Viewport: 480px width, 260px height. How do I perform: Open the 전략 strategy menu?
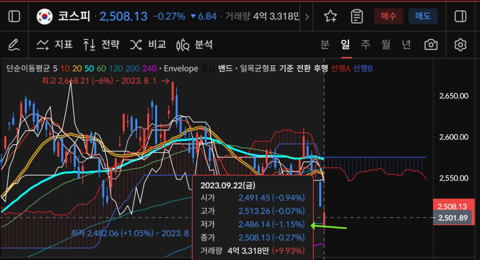(x=101, y=45)
